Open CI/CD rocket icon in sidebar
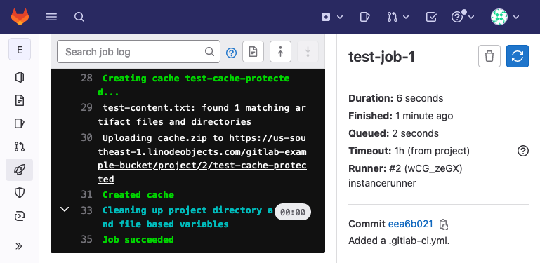This screenshot has width=540, height=263. (x=19, y=170)
